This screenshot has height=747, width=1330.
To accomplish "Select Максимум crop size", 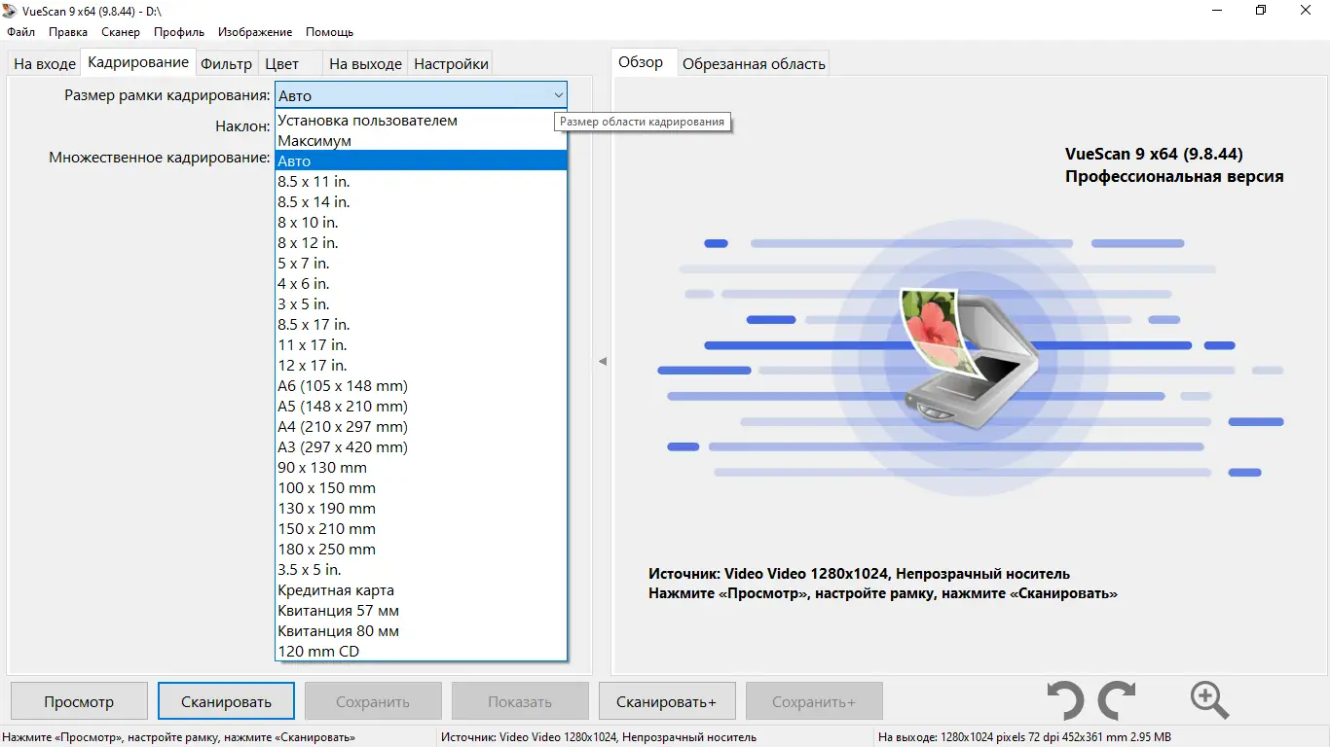I will pos(421,140).
